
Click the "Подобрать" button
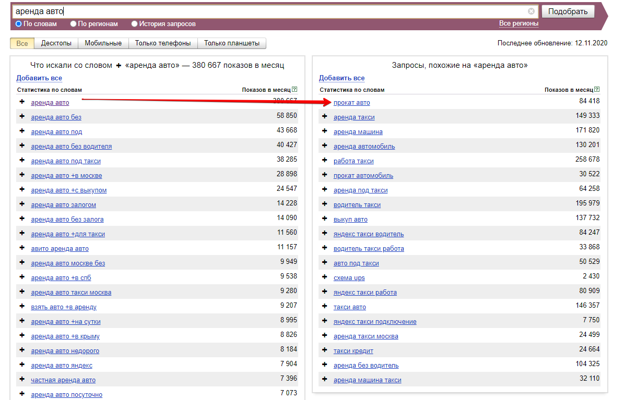tap(568, 11)
